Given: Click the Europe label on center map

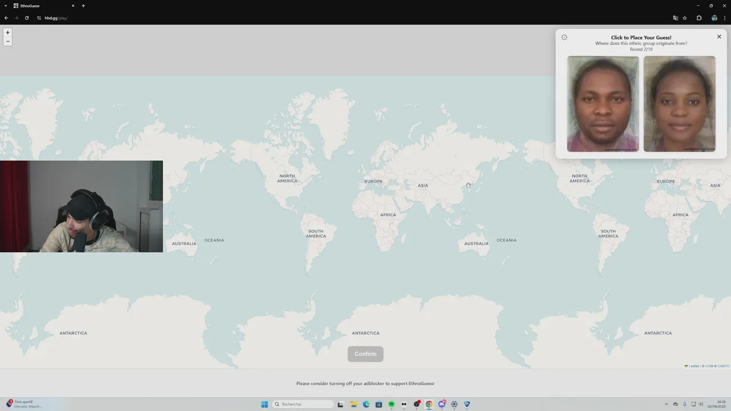Looking at the screenshot, I should click(373, 182).
